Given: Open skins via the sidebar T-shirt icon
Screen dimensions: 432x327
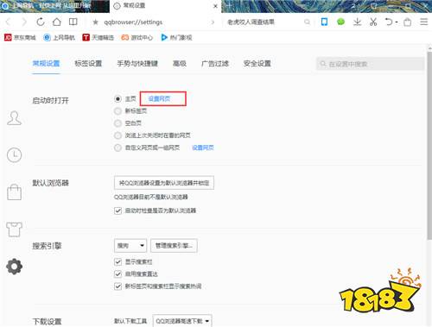Looking at the screenshot, I should point(14,230).
